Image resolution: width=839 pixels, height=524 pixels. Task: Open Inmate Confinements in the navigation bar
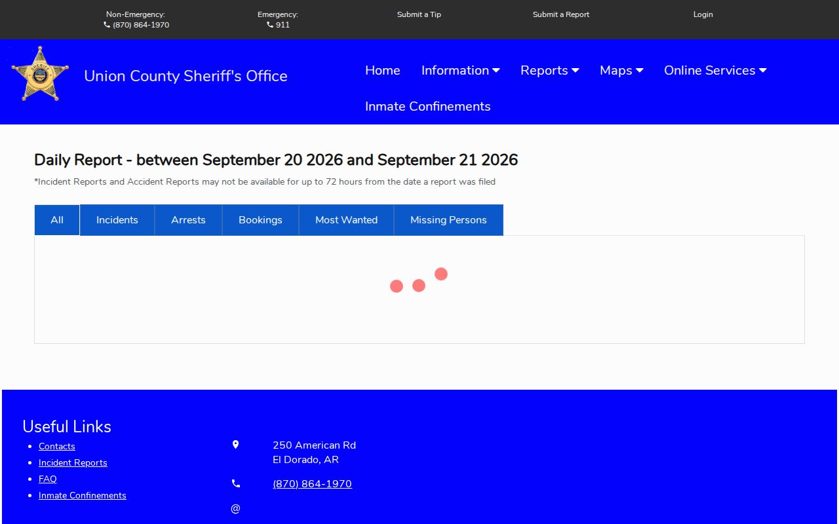pyautogui.click(x=428, y=106)
